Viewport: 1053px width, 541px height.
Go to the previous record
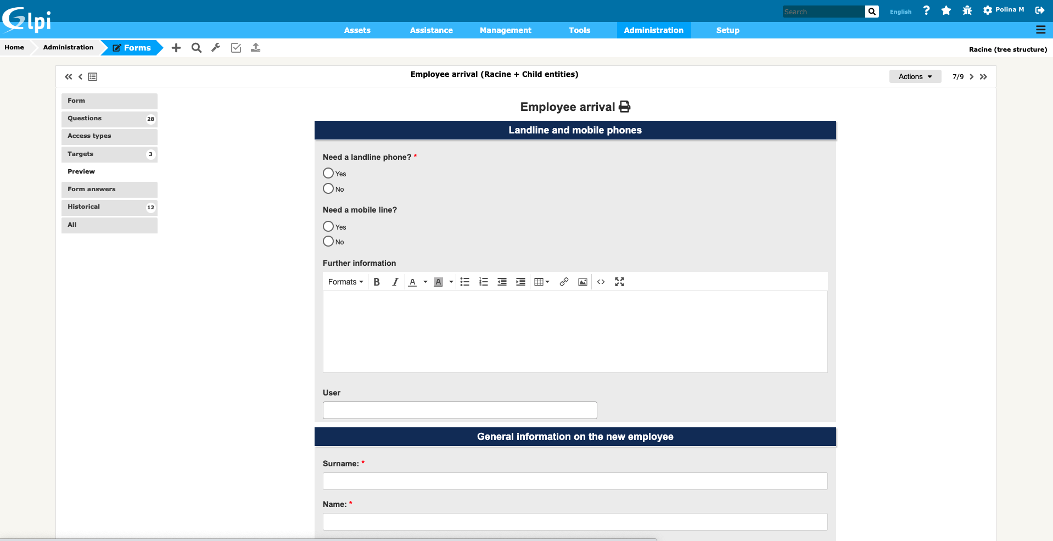80,77
